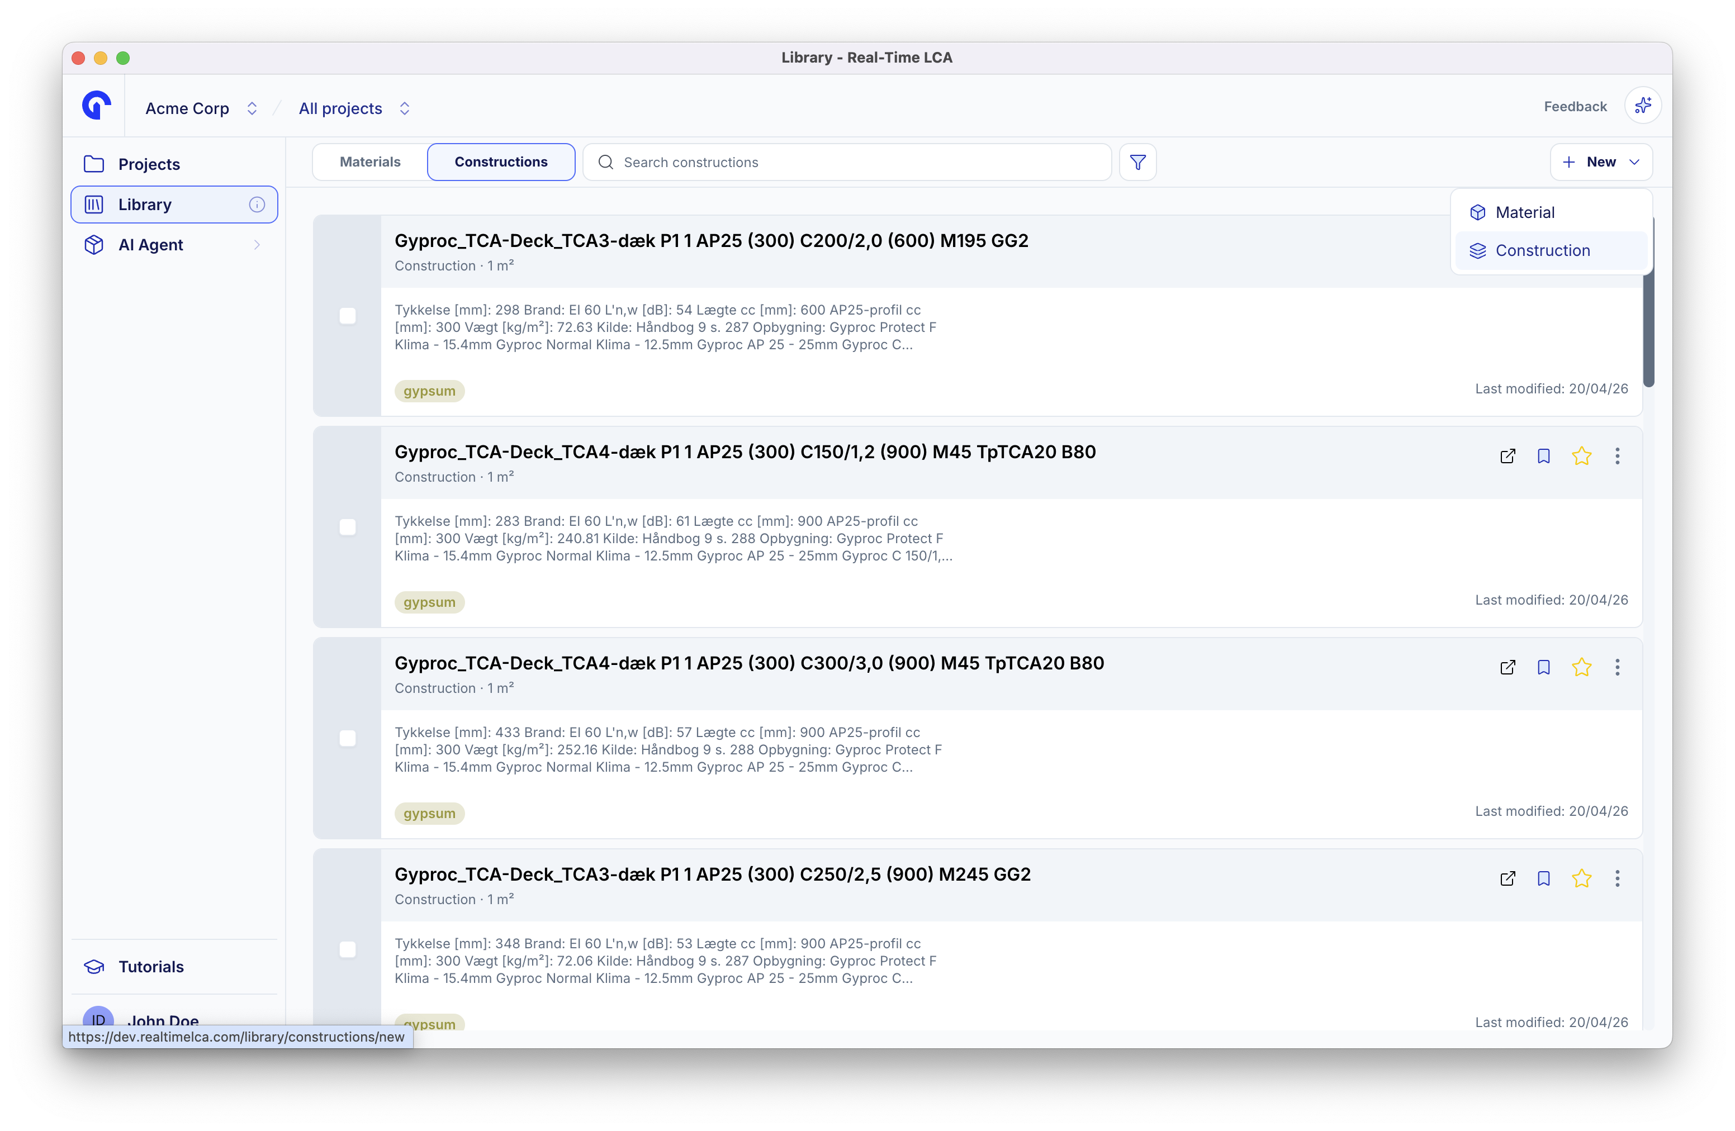Open more options for TCA4-dæk C150/1,2
Viewport: 1735px width, 1131px height.
click(1617, 456)
